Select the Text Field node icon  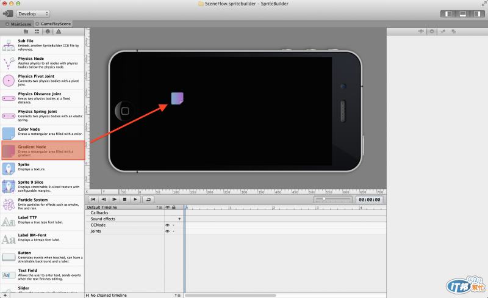pyautogui.click(x=9, y=275)
